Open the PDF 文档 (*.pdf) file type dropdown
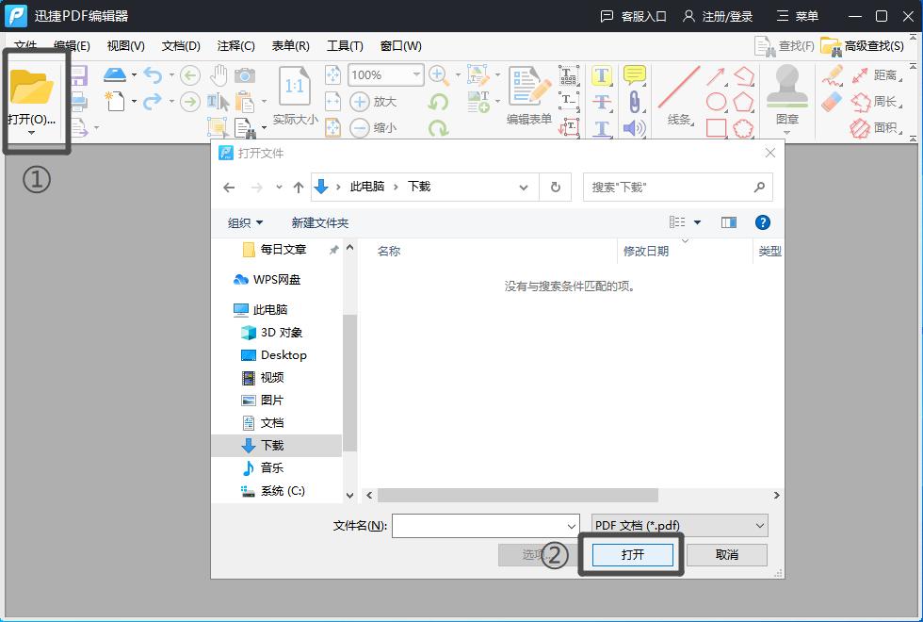The height and width of the screenshot is (622, 923). click(x=678, y=525)
